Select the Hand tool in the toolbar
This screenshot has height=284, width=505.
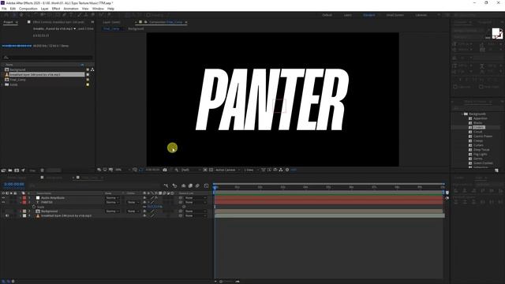point(21,15)
